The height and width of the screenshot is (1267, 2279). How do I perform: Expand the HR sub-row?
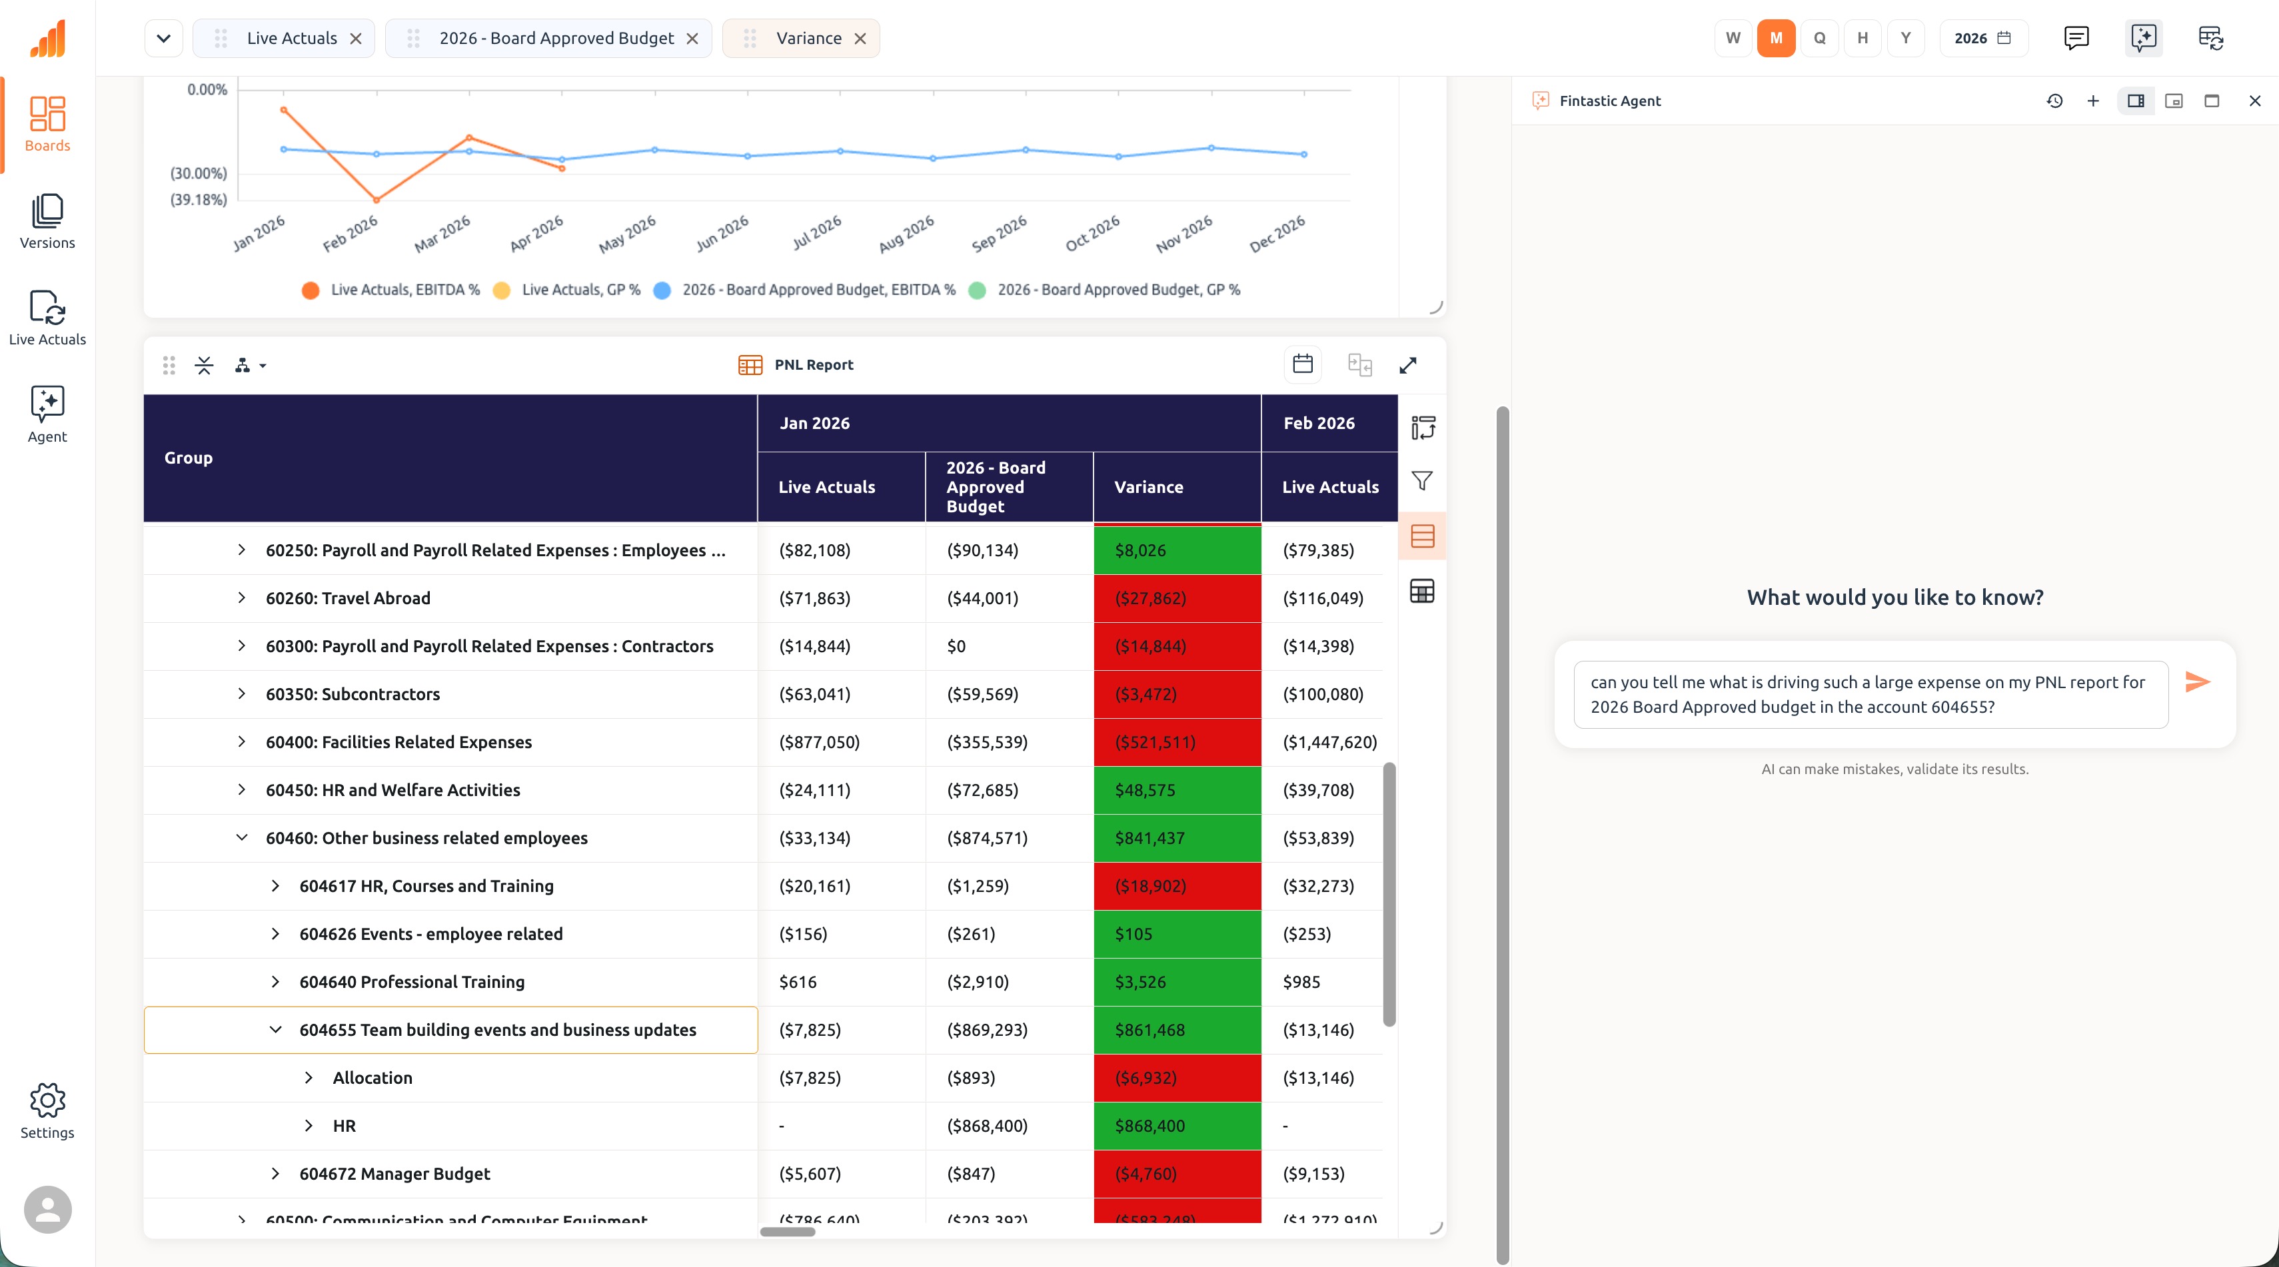[x=309, y=1126]
